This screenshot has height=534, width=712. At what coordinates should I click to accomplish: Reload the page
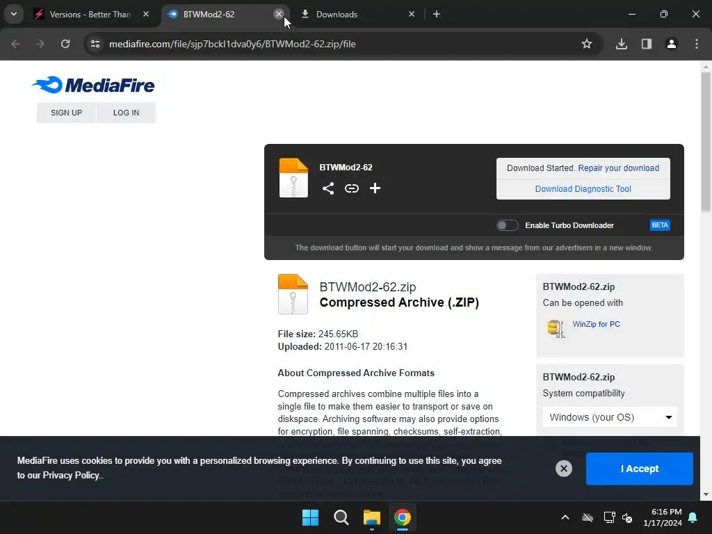tap(65, 44)
